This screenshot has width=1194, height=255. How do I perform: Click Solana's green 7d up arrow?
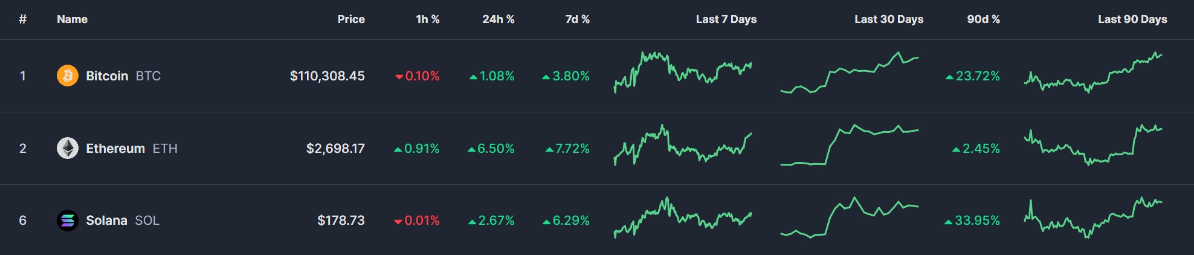point(546,222)
